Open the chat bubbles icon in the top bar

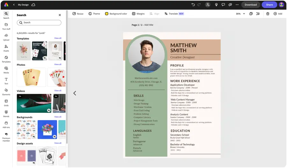[x=230, y=5]
